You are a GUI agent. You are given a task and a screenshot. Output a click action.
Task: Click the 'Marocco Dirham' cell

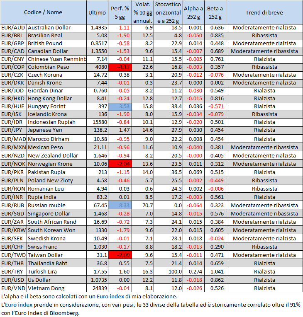pos(57,139)
